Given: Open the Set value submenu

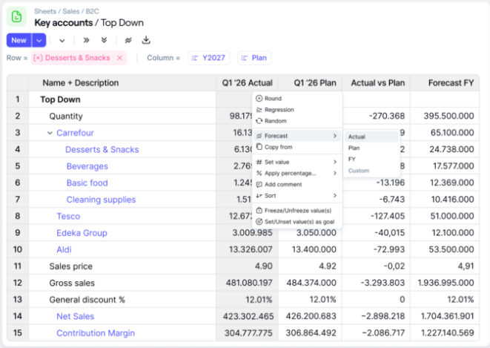Looking at the screenshot, I should 297,162.
